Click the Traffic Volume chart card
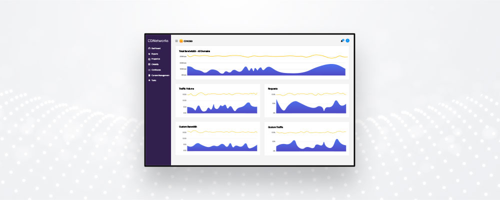 tap(218, 100)
